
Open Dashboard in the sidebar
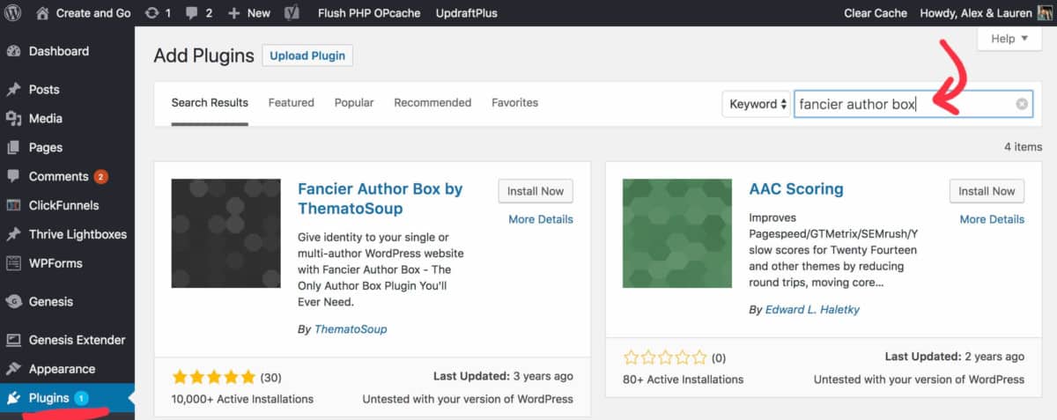[x=58, y=51]
